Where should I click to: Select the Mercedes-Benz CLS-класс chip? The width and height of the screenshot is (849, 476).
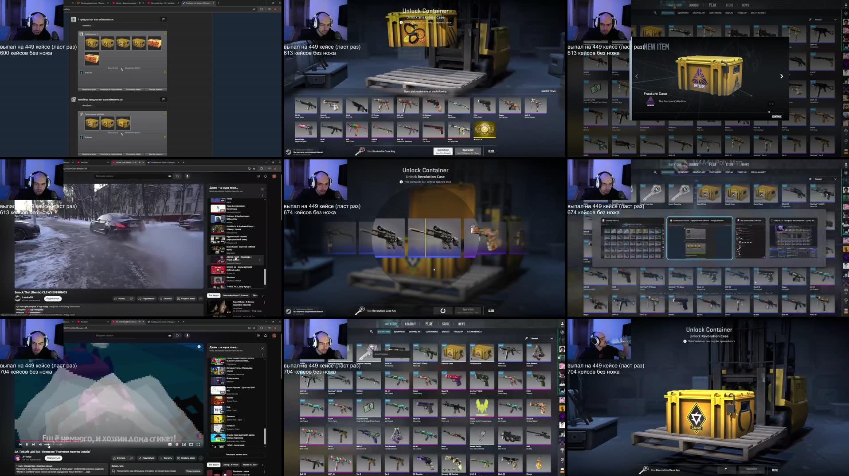pos(236,295)
